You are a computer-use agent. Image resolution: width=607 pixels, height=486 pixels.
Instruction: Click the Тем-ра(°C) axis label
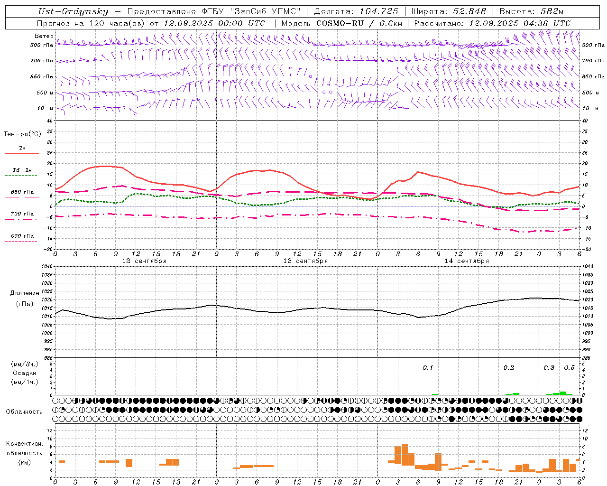pos(22,134)
